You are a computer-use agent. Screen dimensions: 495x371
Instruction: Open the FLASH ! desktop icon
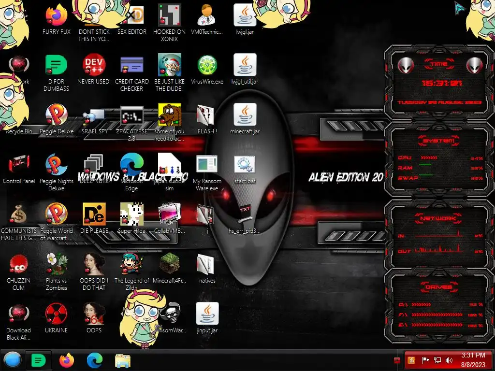pos(205,115)
